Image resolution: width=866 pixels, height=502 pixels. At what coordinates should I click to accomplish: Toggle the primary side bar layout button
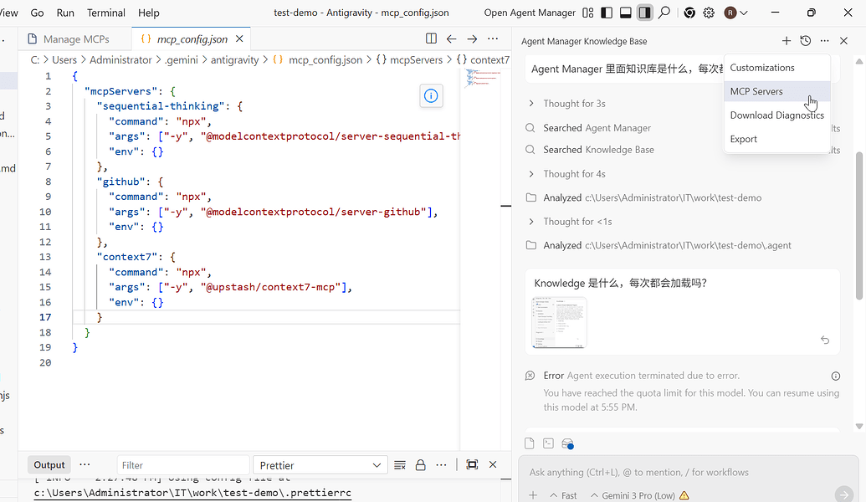607,13
